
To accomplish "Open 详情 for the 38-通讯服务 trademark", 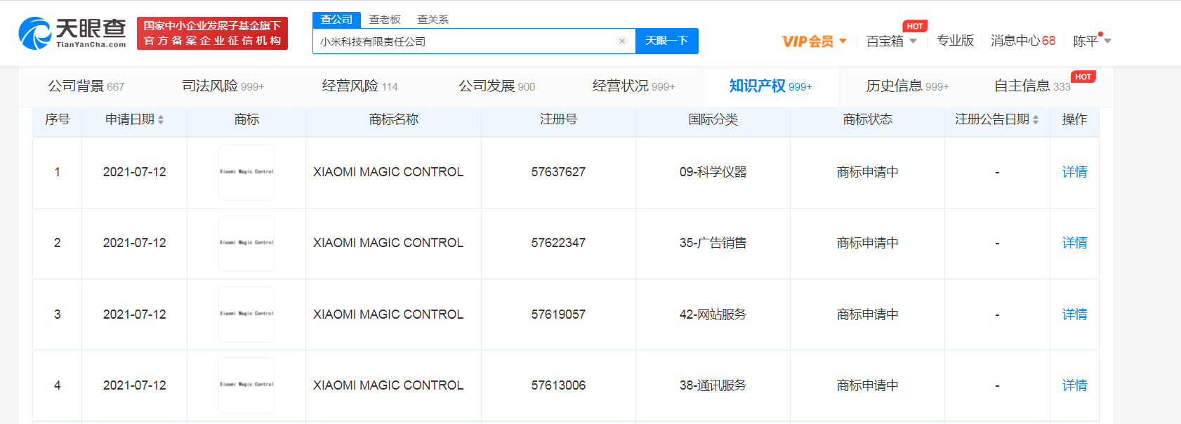I will 1074,385.
